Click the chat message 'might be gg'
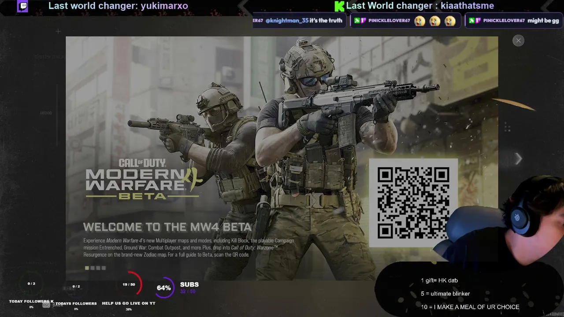Viewport: 564px width, 317px height. (543, 21)
